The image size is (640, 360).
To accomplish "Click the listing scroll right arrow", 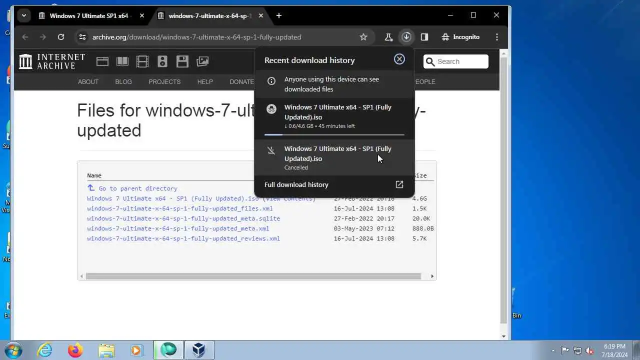I will [432, 276].
